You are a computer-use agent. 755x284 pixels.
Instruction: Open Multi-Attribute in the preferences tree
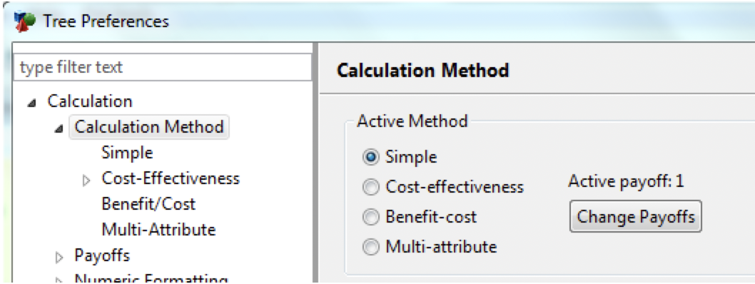click(x=158, y=229)
